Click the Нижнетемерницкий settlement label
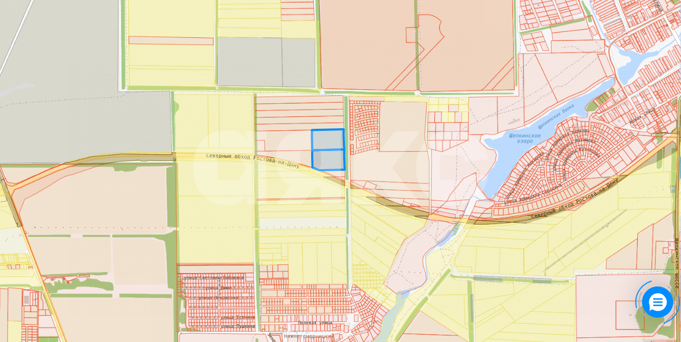Viewport: 681px width, 342px height. point(309,336)
